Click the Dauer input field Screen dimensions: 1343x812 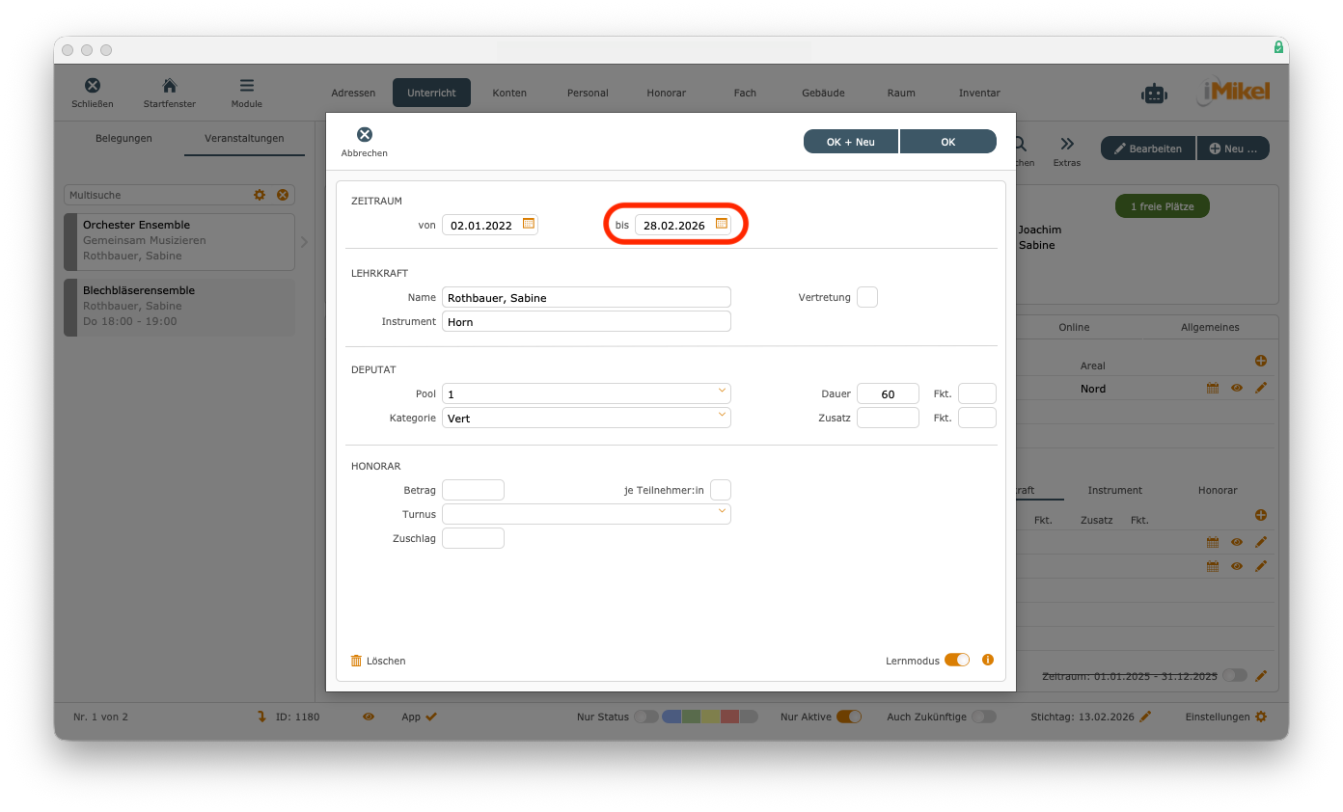(888, 393)
